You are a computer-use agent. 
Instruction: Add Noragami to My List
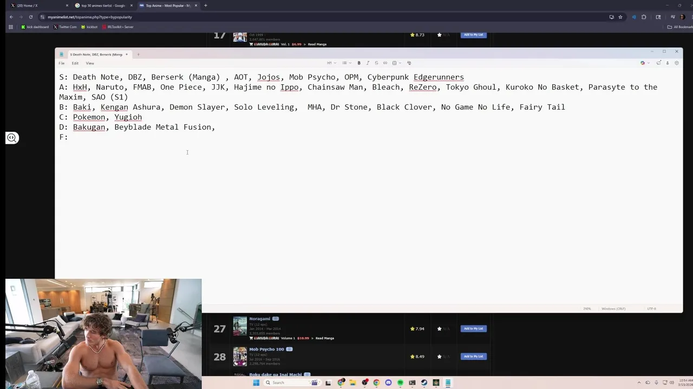pyautogui.click(x=473, y=328)
